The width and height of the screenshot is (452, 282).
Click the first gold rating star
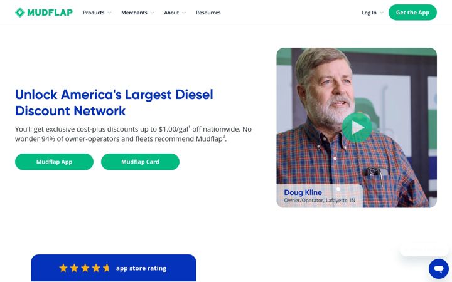click(x=63, y=268)
